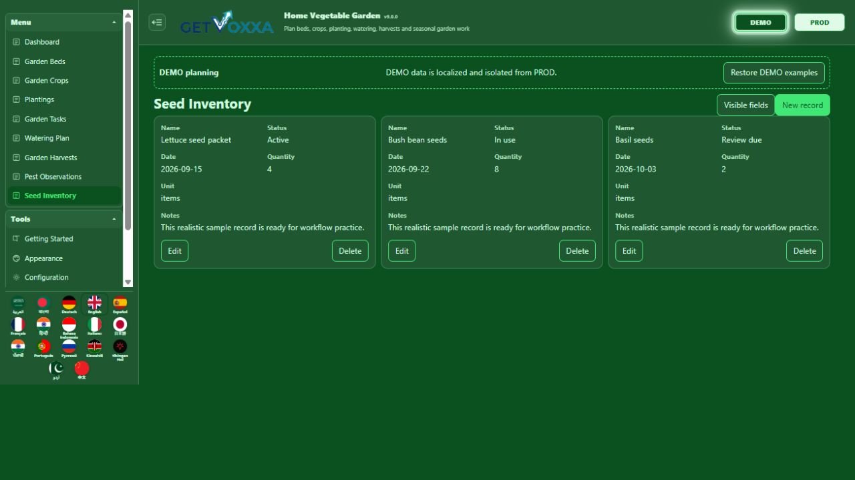Edit the Basil seeds record
This screenshot has height=480, width=855.
pyautogui.click(x=629, y=251)
